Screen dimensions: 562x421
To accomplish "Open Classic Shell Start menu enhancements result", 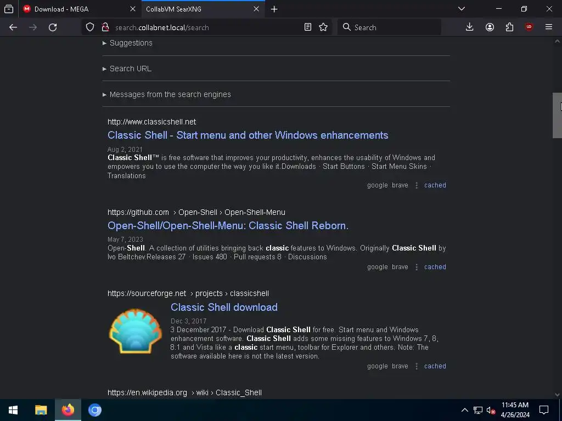I will [x=248, y=135].
